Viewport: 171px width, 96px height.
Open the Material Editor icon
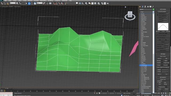99,3
